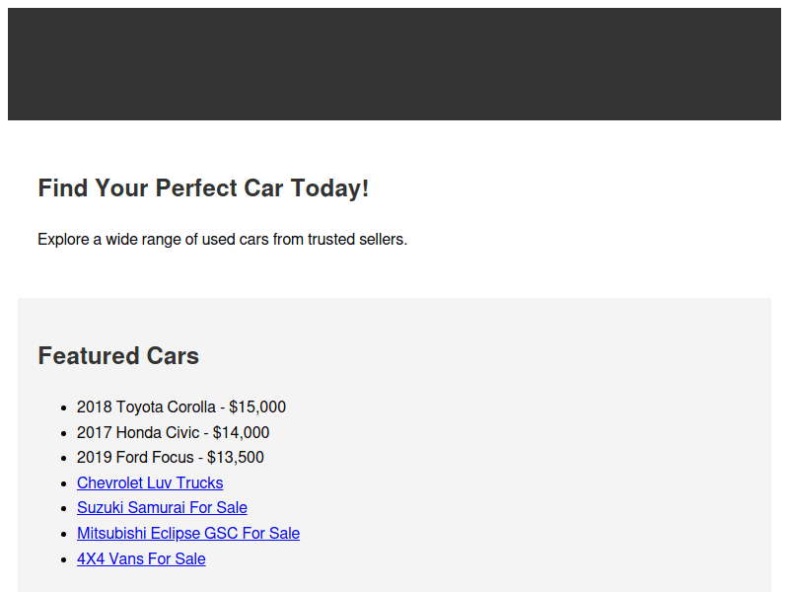The image size is (789, 592).
Task: Click the $13,500 price text
Action: [236, 457]
